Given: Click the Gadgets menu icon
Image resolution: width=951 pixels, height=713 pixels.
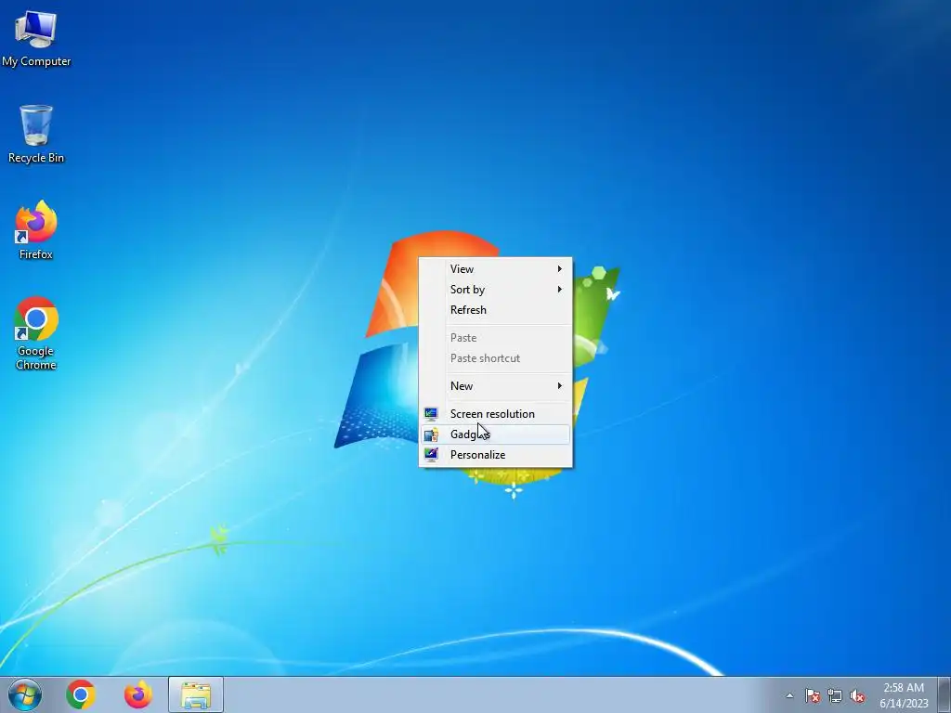Looking at the screenshot, I should pos(431,434).
